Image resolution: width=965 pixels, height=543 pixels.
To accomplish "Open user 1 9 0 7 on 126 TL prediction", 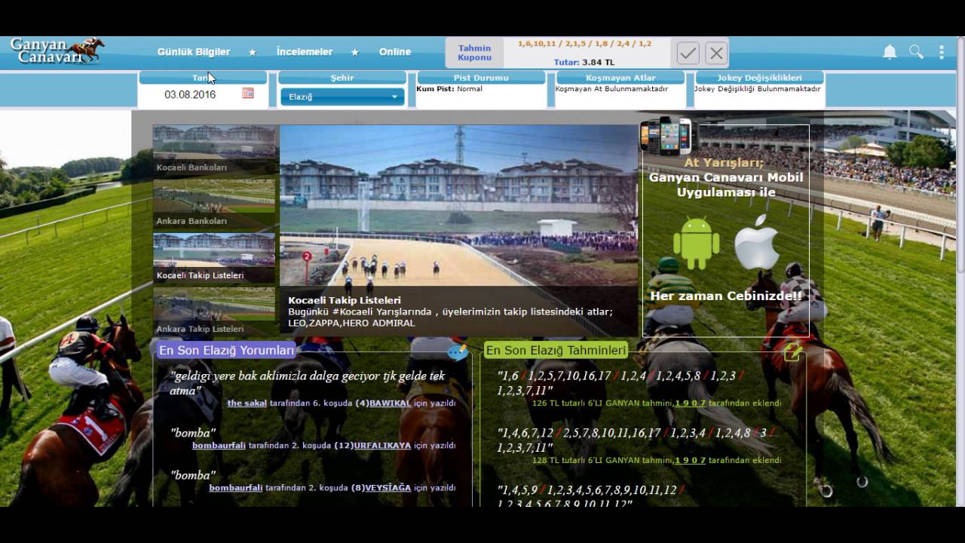I will coord(690,403).
